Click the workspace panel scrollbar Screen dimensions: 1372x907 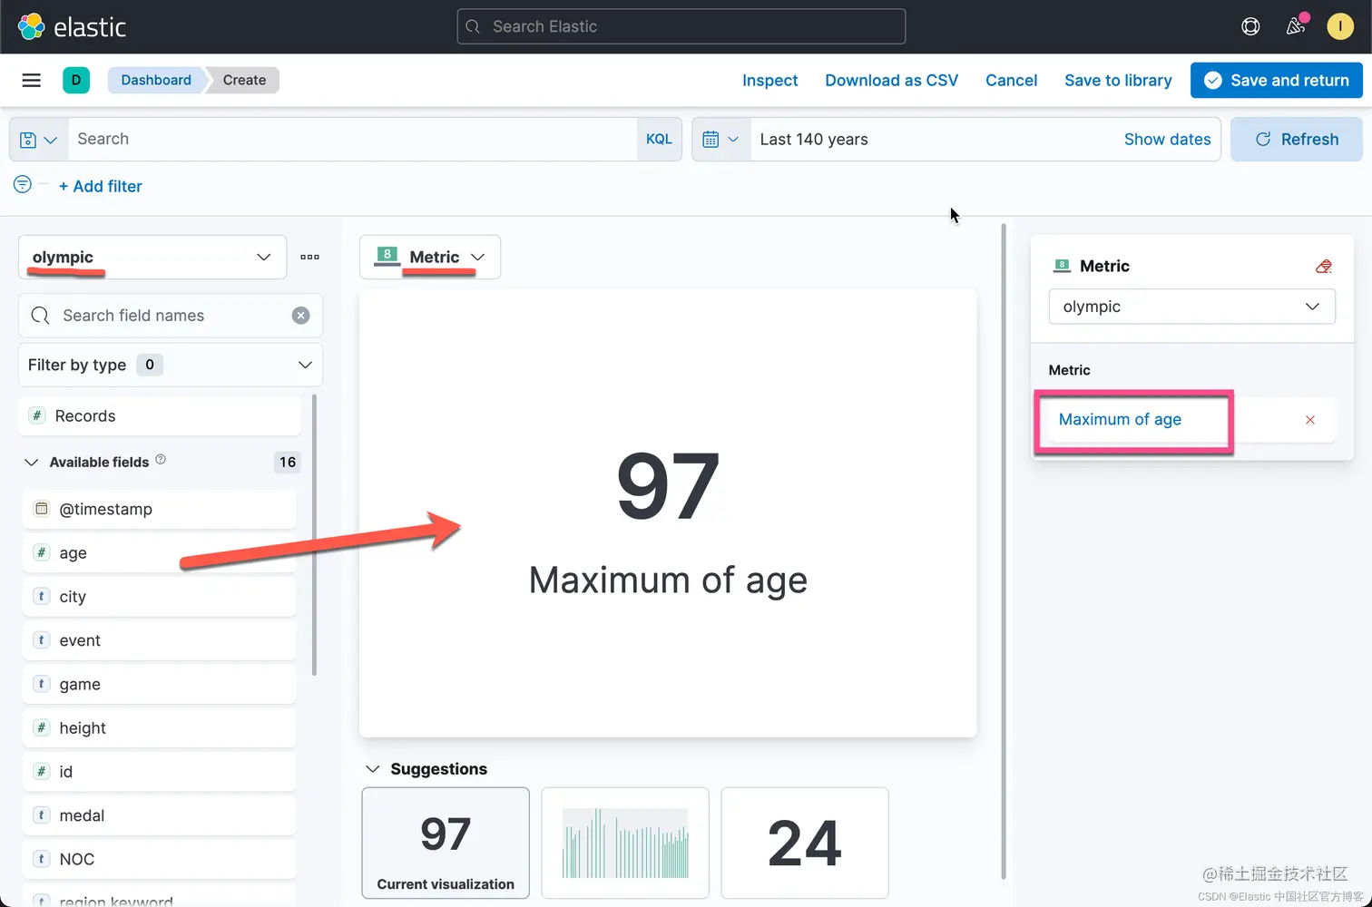1003,551
